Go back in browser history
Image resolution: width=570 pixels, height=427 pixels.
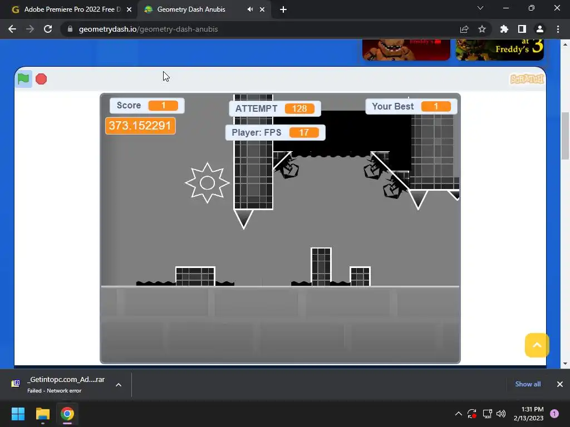click(x=12, y=29)
